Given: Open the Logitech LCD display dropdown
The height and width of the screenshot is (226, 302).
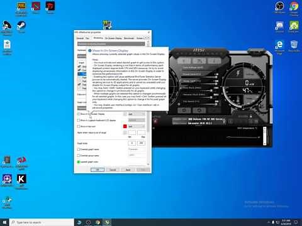Looking at the screenshot, I should click(137, 120).
